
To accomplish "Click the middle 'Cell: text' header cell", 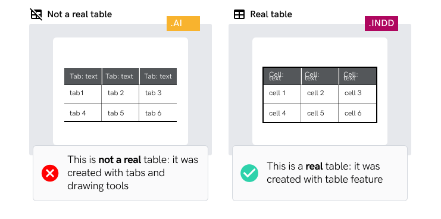I will pyautogui.click(x=320, y=76).
